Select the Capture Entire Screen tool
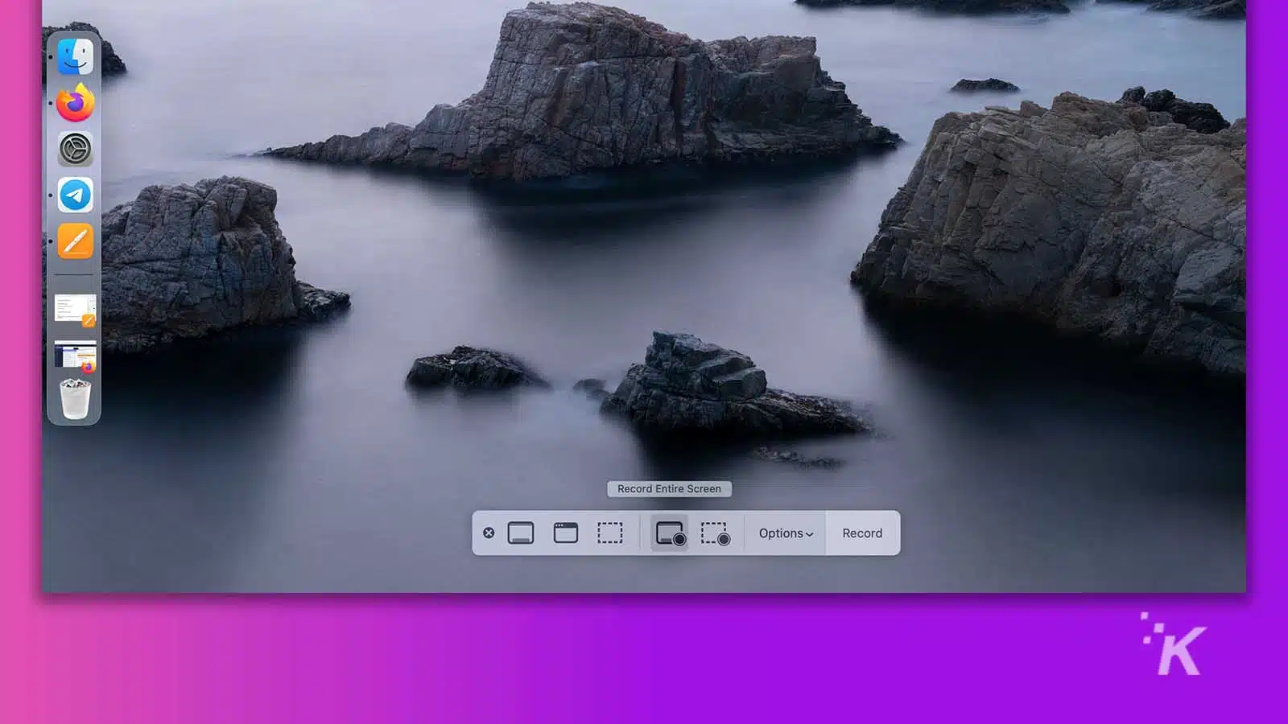 click(522, 533)
